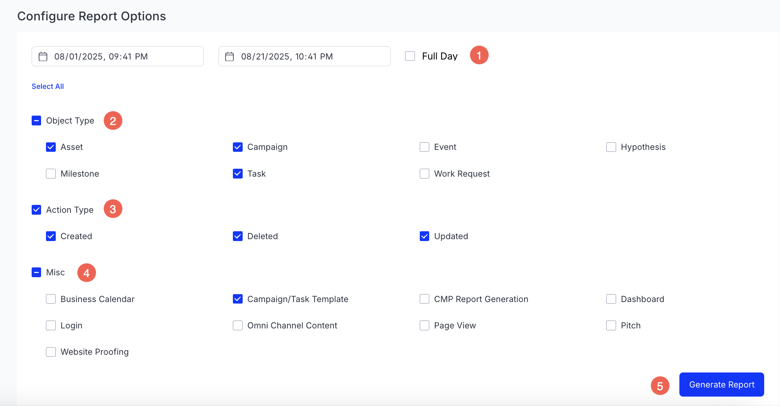The height and width of the screenshot is (406, 780).
Task: Uncheck the Campaign object type
Action: (237, 147)
